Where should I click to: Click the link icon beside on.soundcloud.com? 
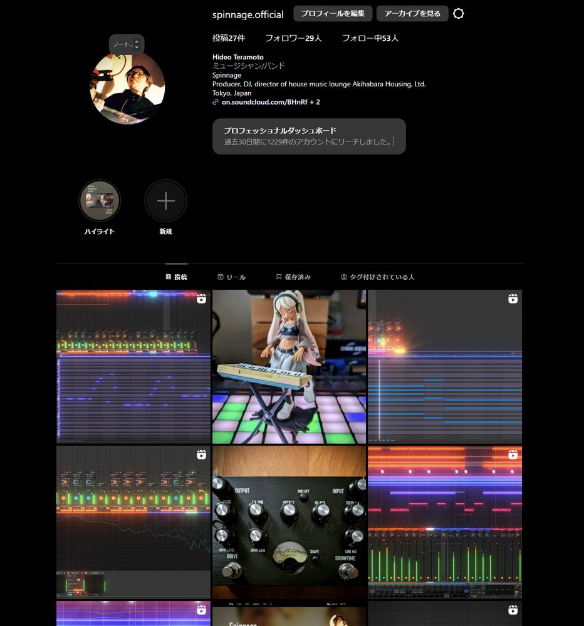[216, 102]
